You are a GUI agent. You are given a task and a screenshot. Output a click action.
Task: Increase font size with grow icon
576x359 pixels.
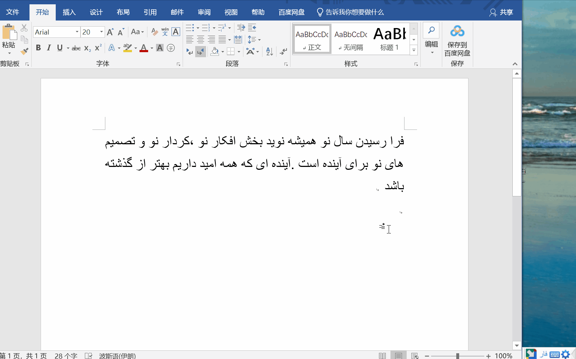[110, 32]
